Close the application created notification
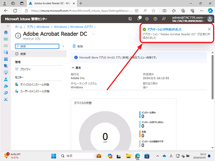 point(209,29)
